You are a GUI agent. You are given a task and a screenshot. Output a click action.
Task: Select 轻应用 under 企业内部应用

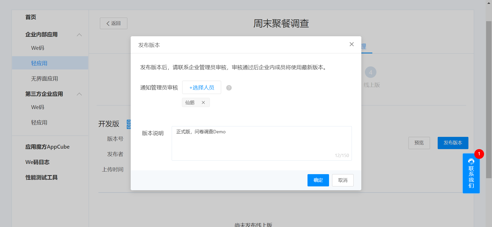pyautogui.click(x=50, y=63)
